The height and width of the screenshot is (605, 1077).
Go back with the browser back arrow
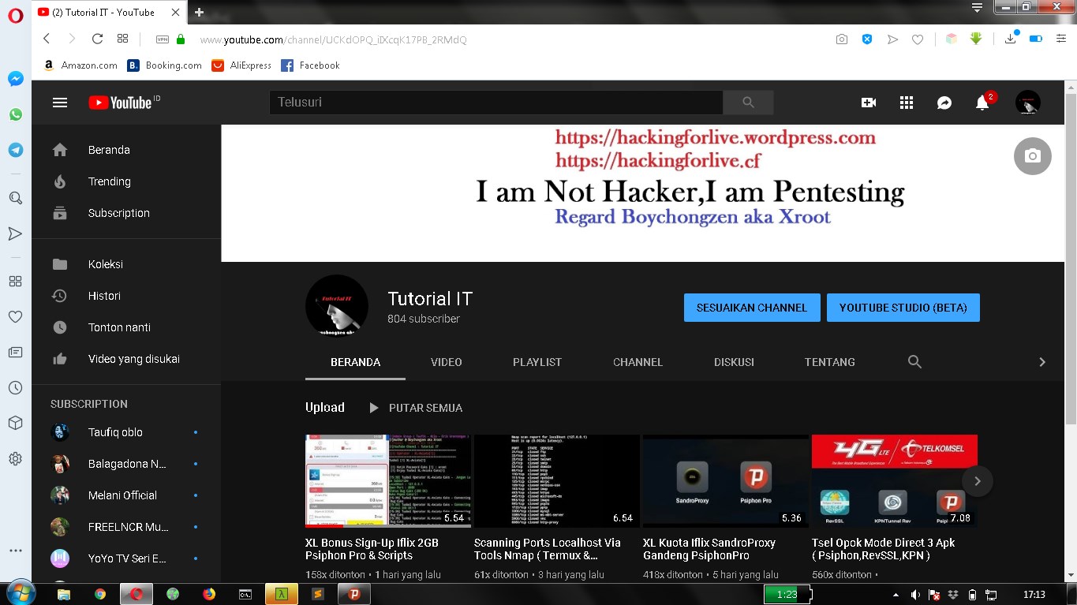(47, 39)
